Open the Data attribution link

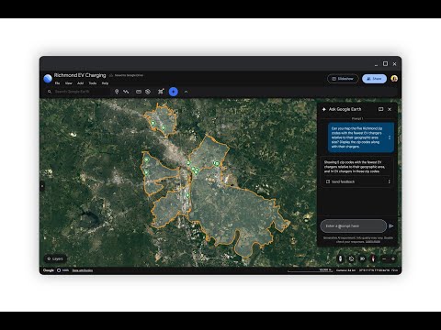[83, 270]
